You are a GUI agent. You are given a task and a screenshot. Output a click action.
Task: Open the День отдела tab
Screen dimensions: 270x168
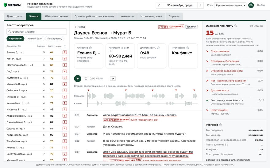click(x=15, y=16)
